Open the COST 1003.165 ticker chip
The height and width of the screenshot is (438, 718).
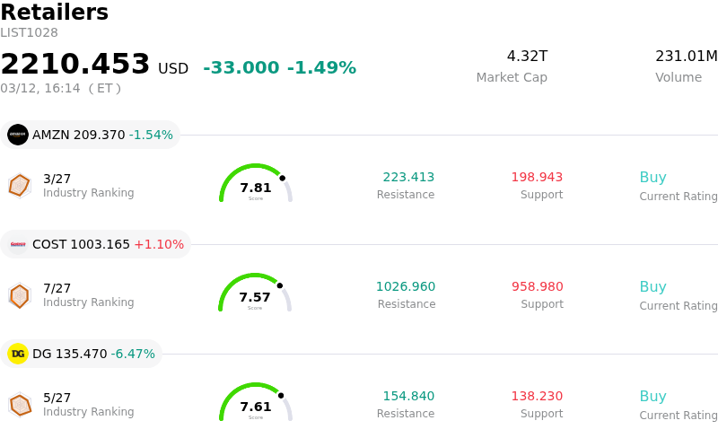(x=96, y=244)
